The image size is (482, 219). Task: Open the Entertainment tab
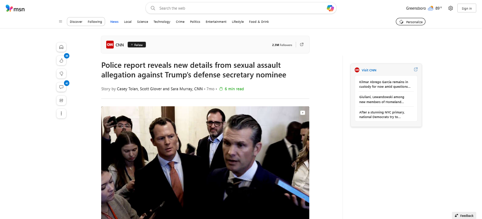(216, 22)
